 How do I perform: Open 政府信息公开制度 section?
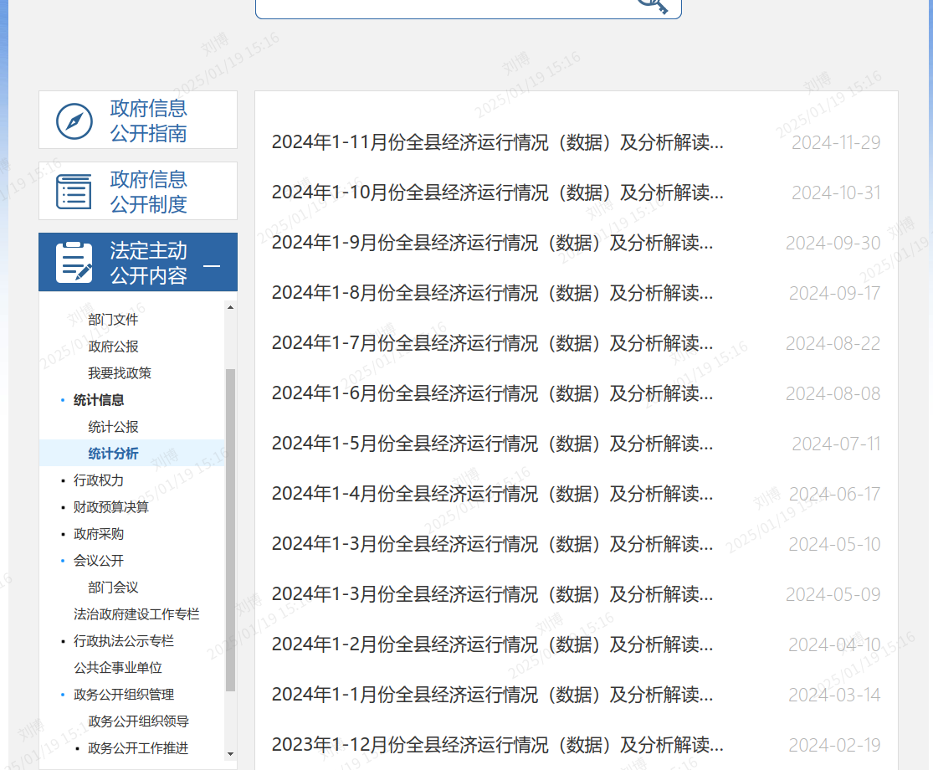[x=138, y=191]
